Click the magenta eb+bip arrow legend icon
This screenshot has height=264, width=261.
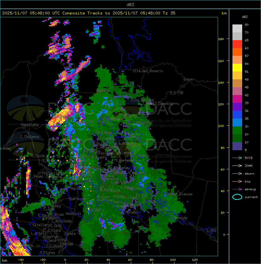pos(237,189)
